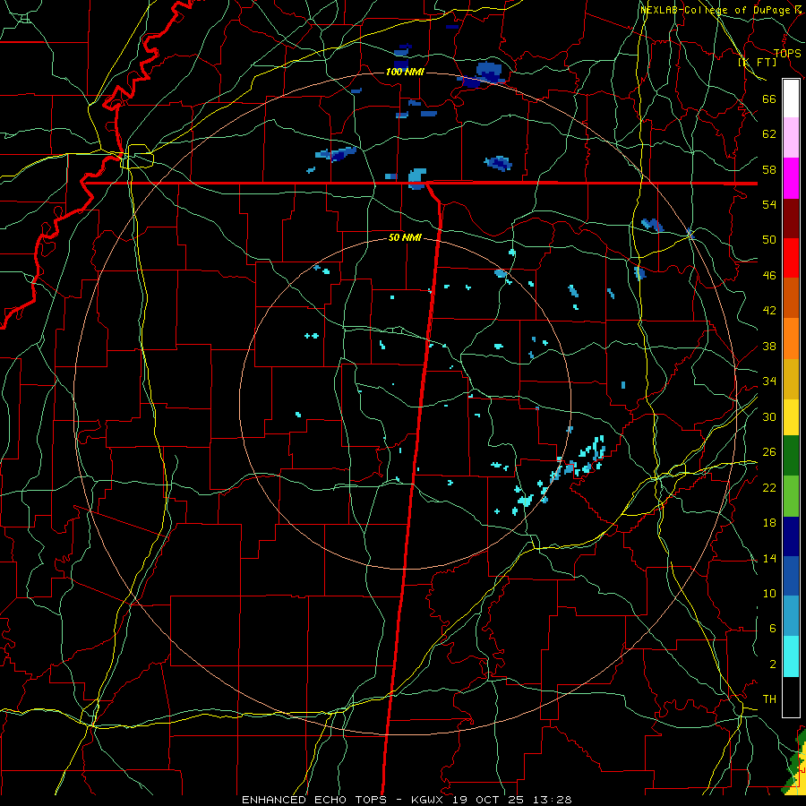Click the medium blue legend swatch
This screenshot has width=806, height=806.
click(791, 576)
